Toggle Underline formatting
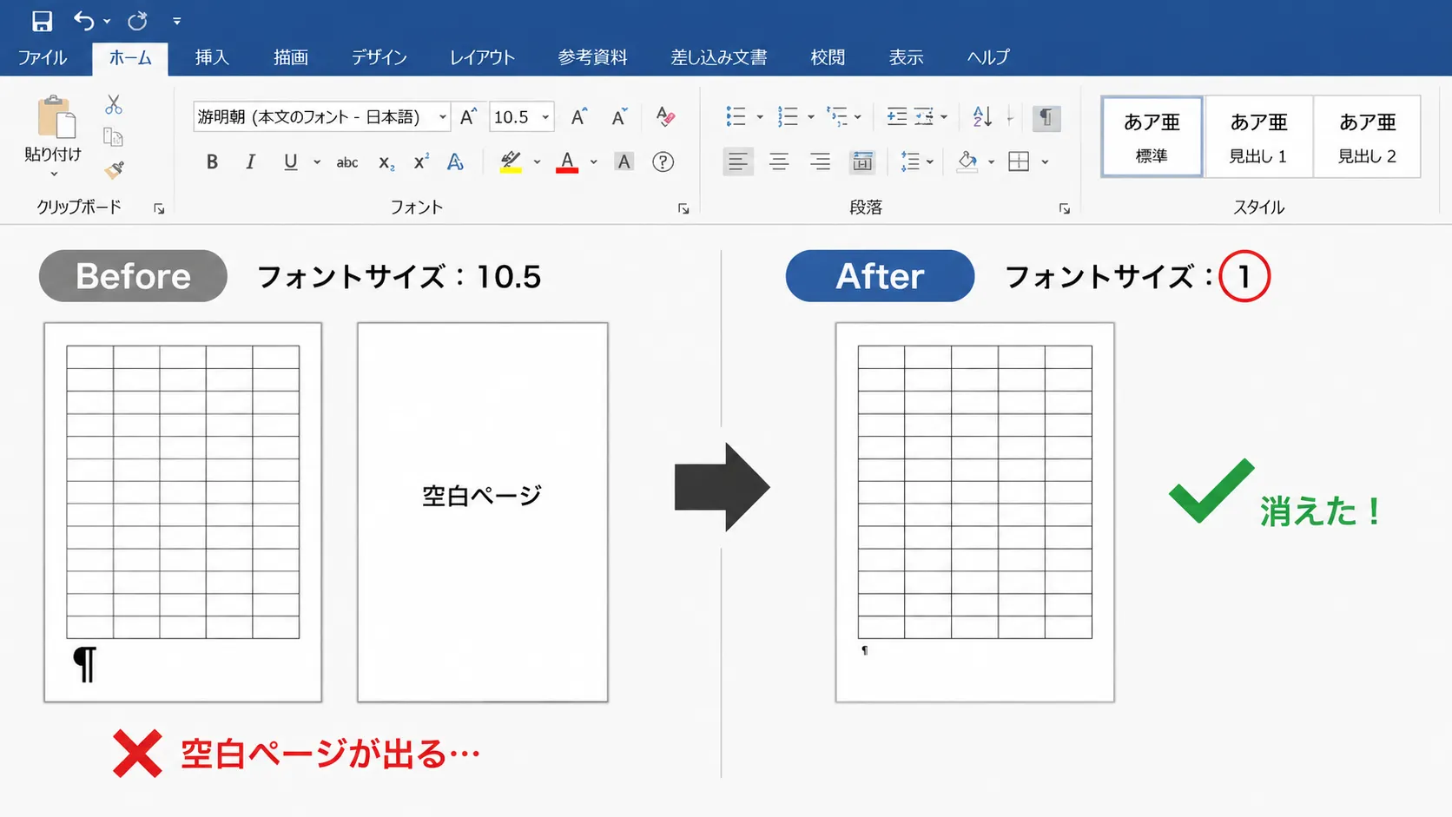1452x817 pixels. click(x=290, y=161)
